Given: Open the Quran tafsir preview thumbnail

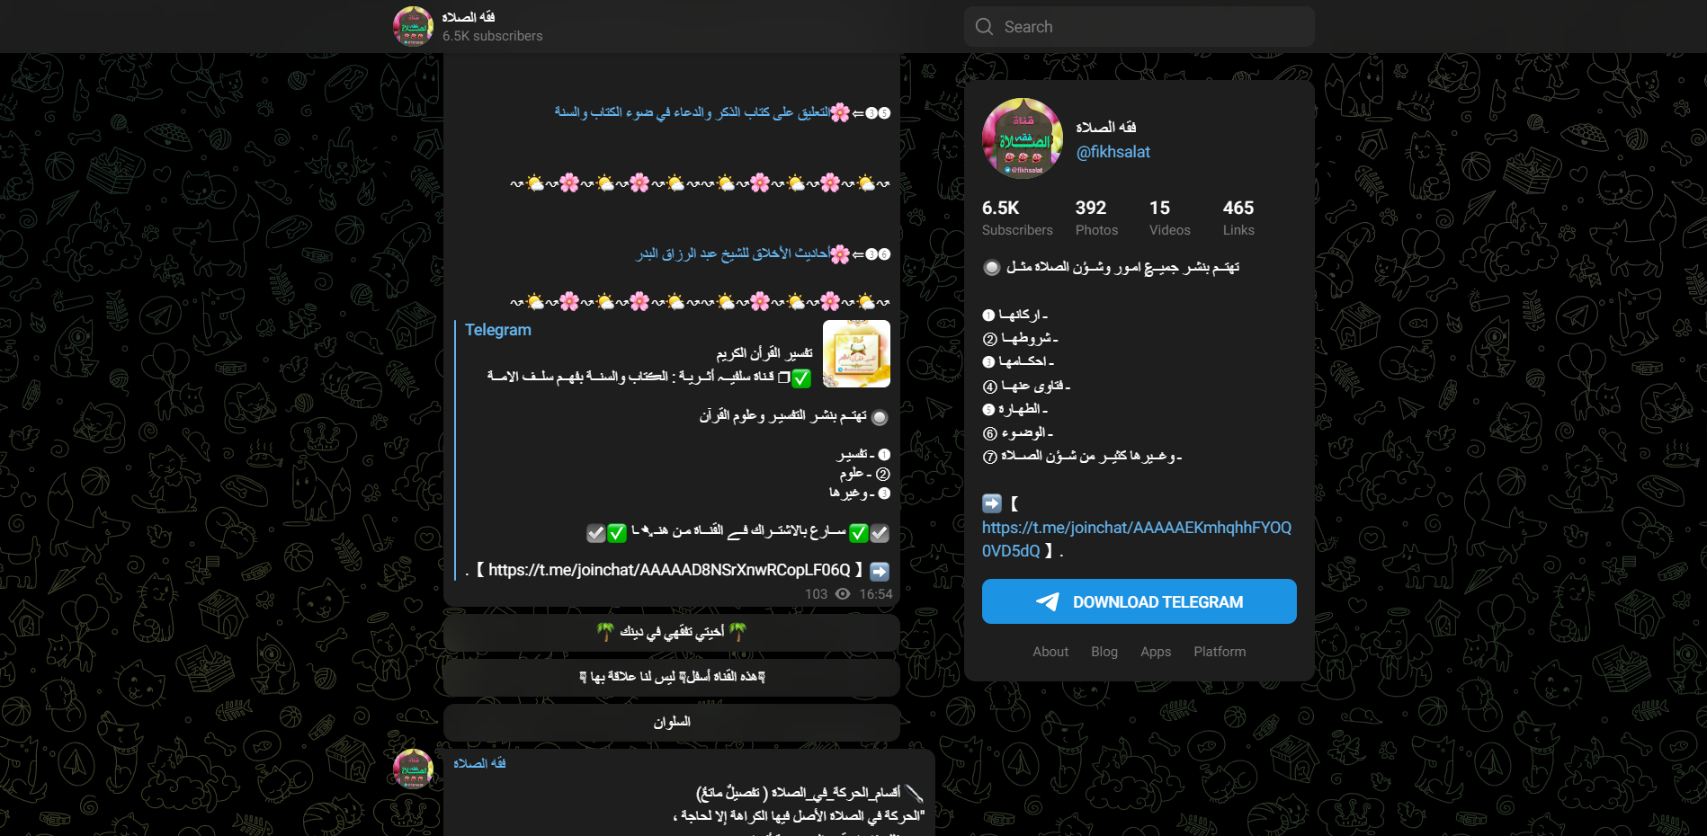Looking at the screenshot, I should 856,354.
